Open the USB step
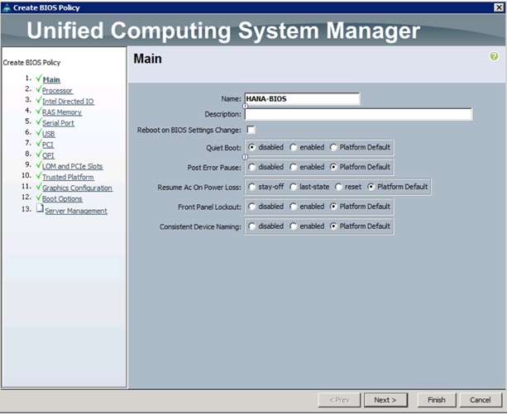 [49, 134]
